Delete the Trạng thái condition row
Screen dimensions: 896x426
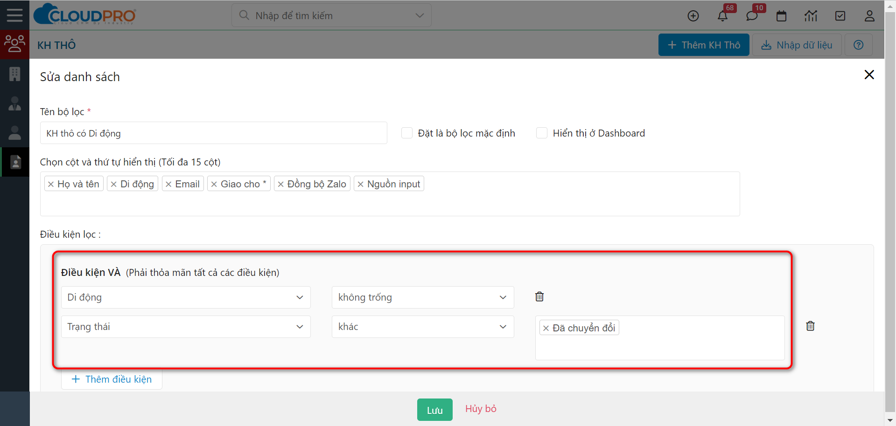pos(810,326)
